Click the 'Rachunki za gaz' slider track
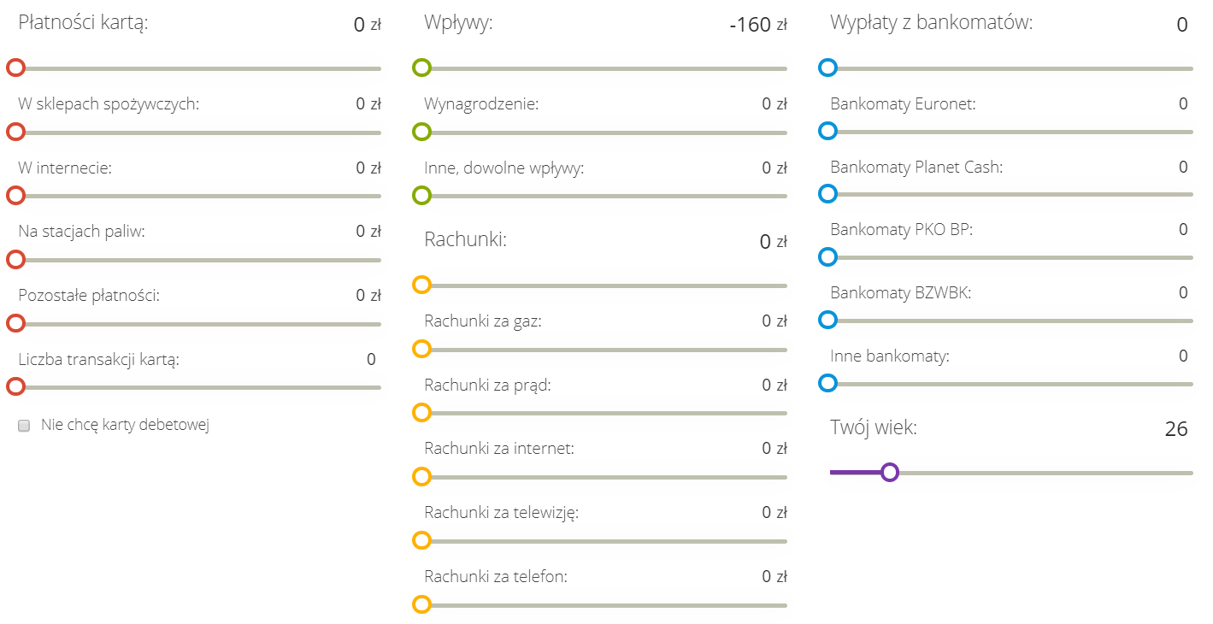 coord(604,350)
